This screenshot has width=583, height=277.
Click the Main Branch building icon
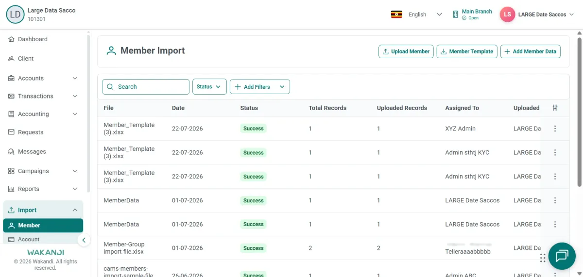pyautogui.click(x=455, y=15)
